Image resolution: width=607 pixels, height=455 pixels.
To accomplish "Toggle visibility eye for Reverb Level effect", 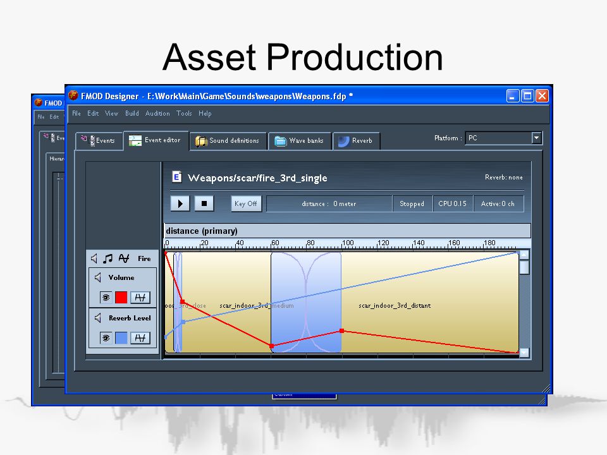I will tap(106, 338).
